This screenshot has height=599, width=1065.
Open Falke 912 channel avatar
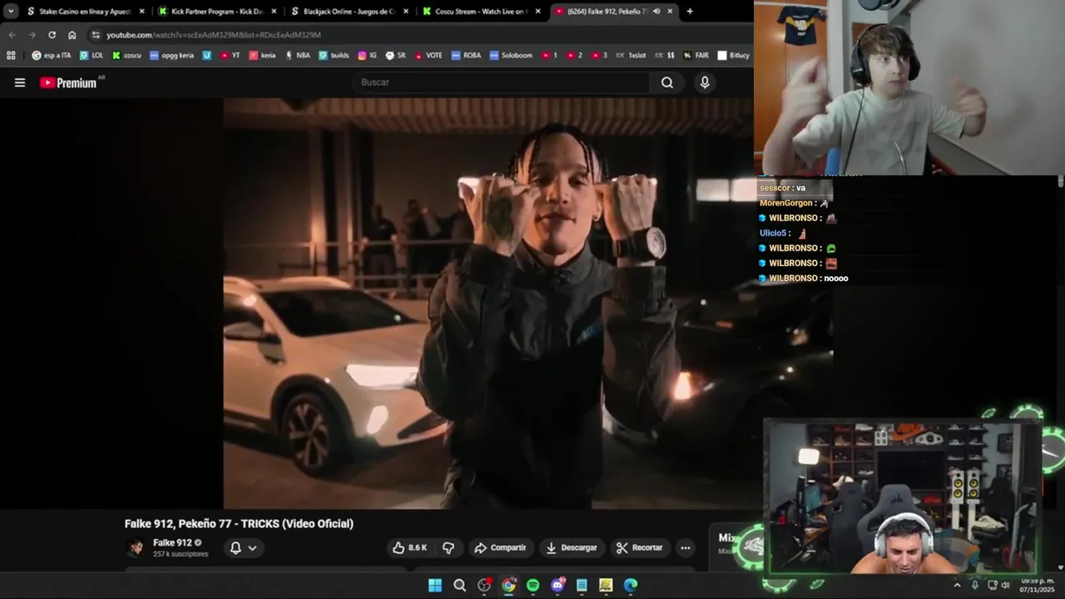pyautogui.click(x=136, y=547)
